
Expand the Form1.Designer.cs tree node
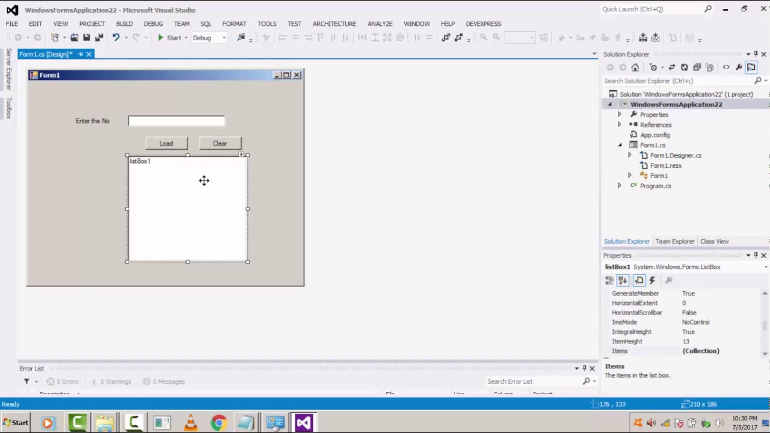click(x=629, y=155)
